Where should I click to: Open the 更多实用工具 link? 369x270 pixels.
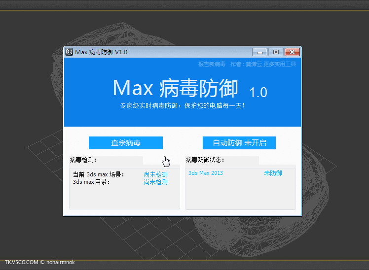(280, 64)
